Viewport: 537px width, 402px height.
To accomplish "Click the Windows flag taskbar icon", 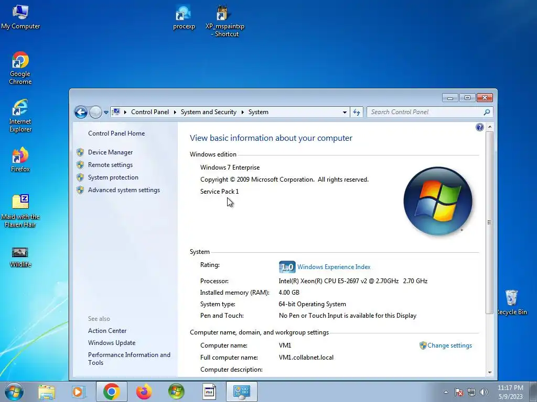I will point(176,392).
